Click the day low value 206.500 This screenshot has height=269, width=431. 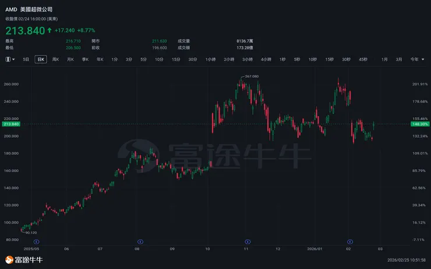coord(73,48)
